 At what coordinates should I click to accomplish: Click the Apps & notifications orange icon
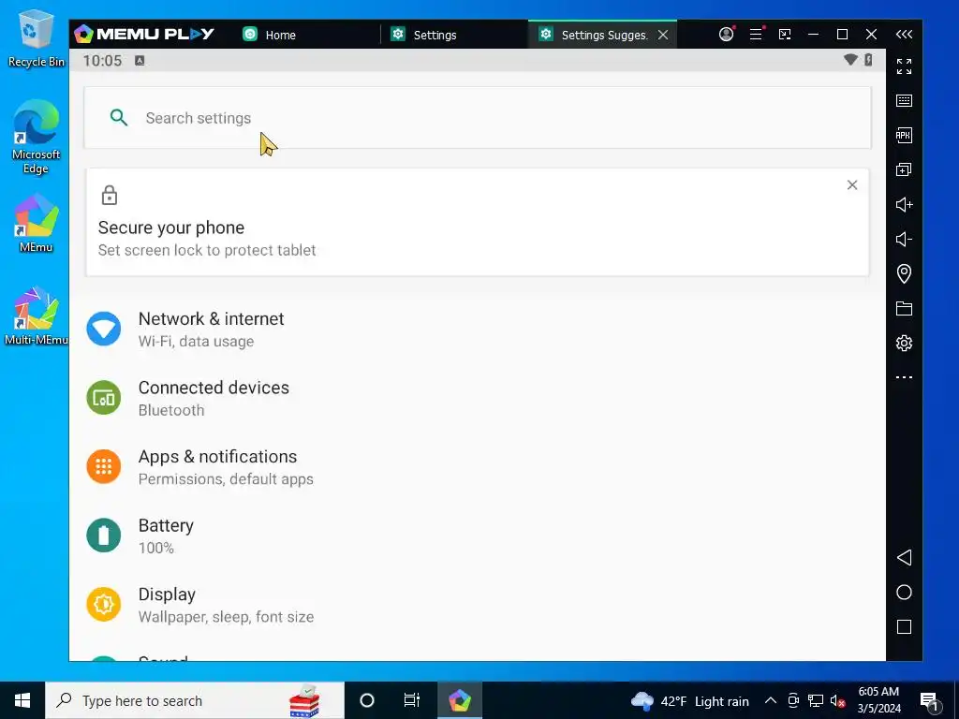click(103, 467)
